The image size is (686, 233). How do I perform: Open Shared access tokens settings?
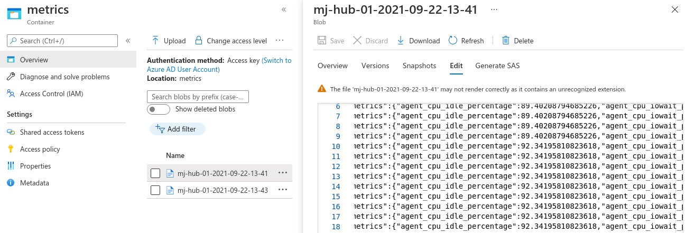[52, 132]
